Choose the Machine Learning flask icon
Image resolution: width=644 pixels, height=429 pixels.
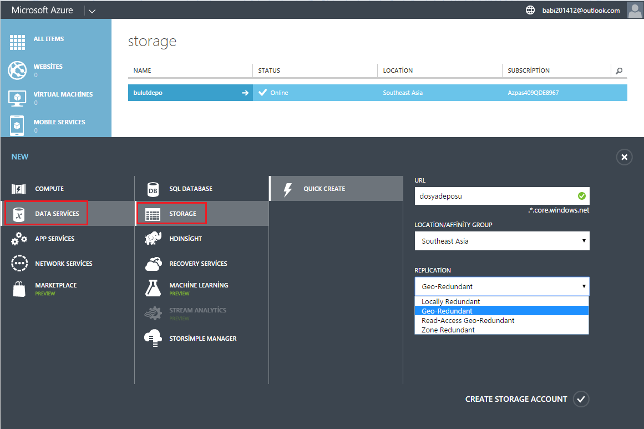[x=153, y=288]
